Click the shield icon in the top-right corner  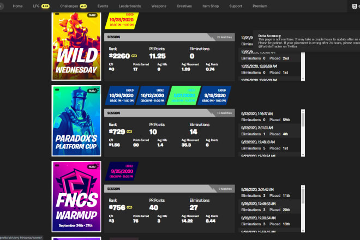click(x=354, y=7)
